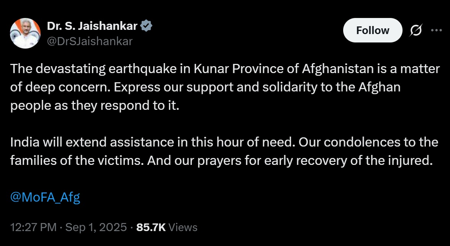Open the @MoFA_Afg mention link

click(x=45, y=197)
